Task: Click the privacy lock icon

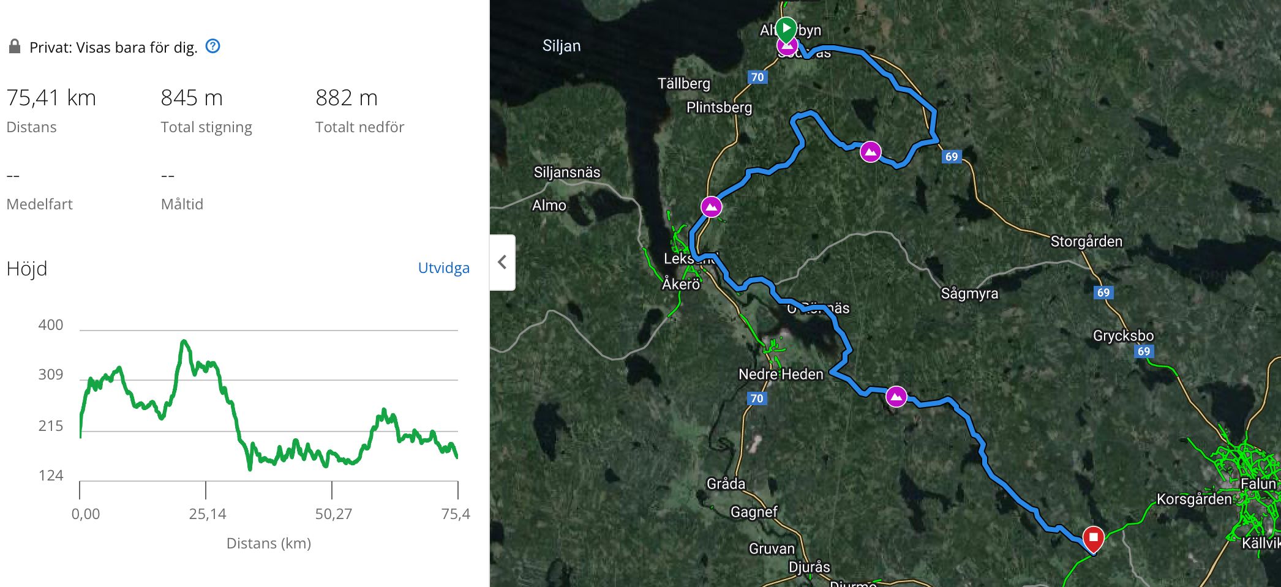Action: (15, 47)
